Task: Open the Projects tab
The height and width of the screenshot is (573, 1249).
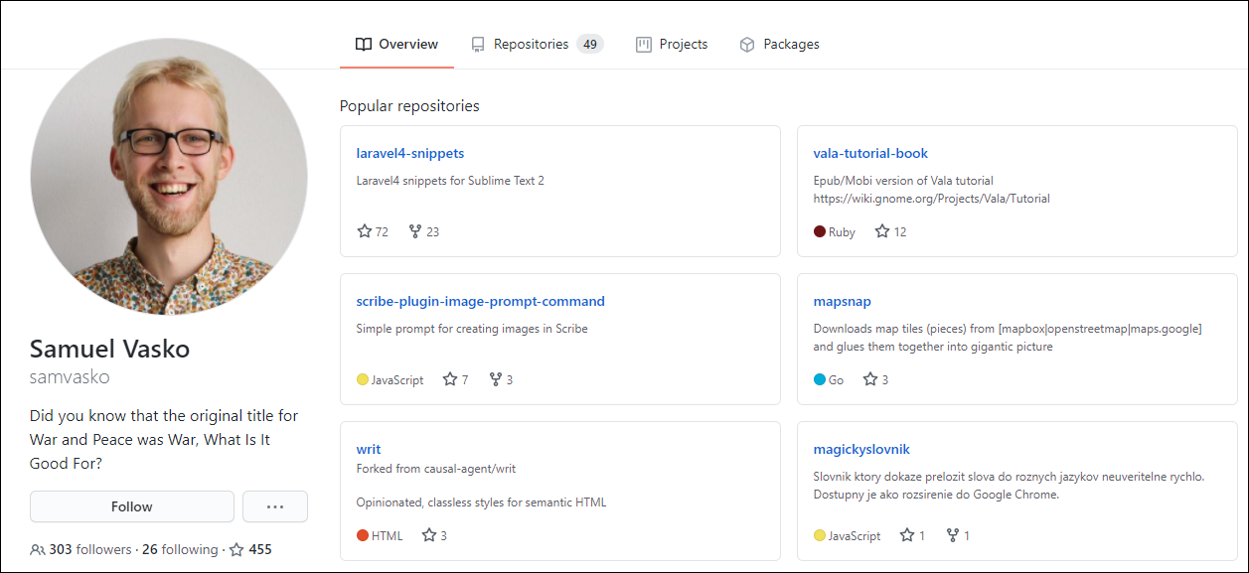Action: point(672,44)
